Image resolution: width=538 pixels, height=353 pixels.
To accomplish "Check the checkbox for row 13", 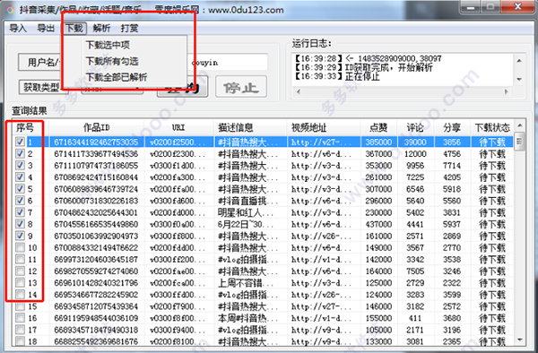I will tap(20, 283).
